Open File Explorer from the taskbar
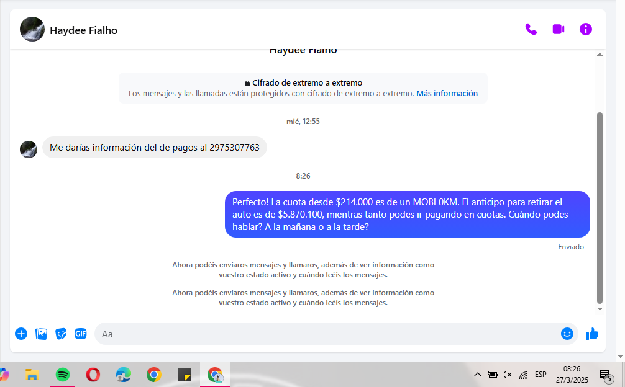Viewport: 625px width, 387px height. point(32,375)
